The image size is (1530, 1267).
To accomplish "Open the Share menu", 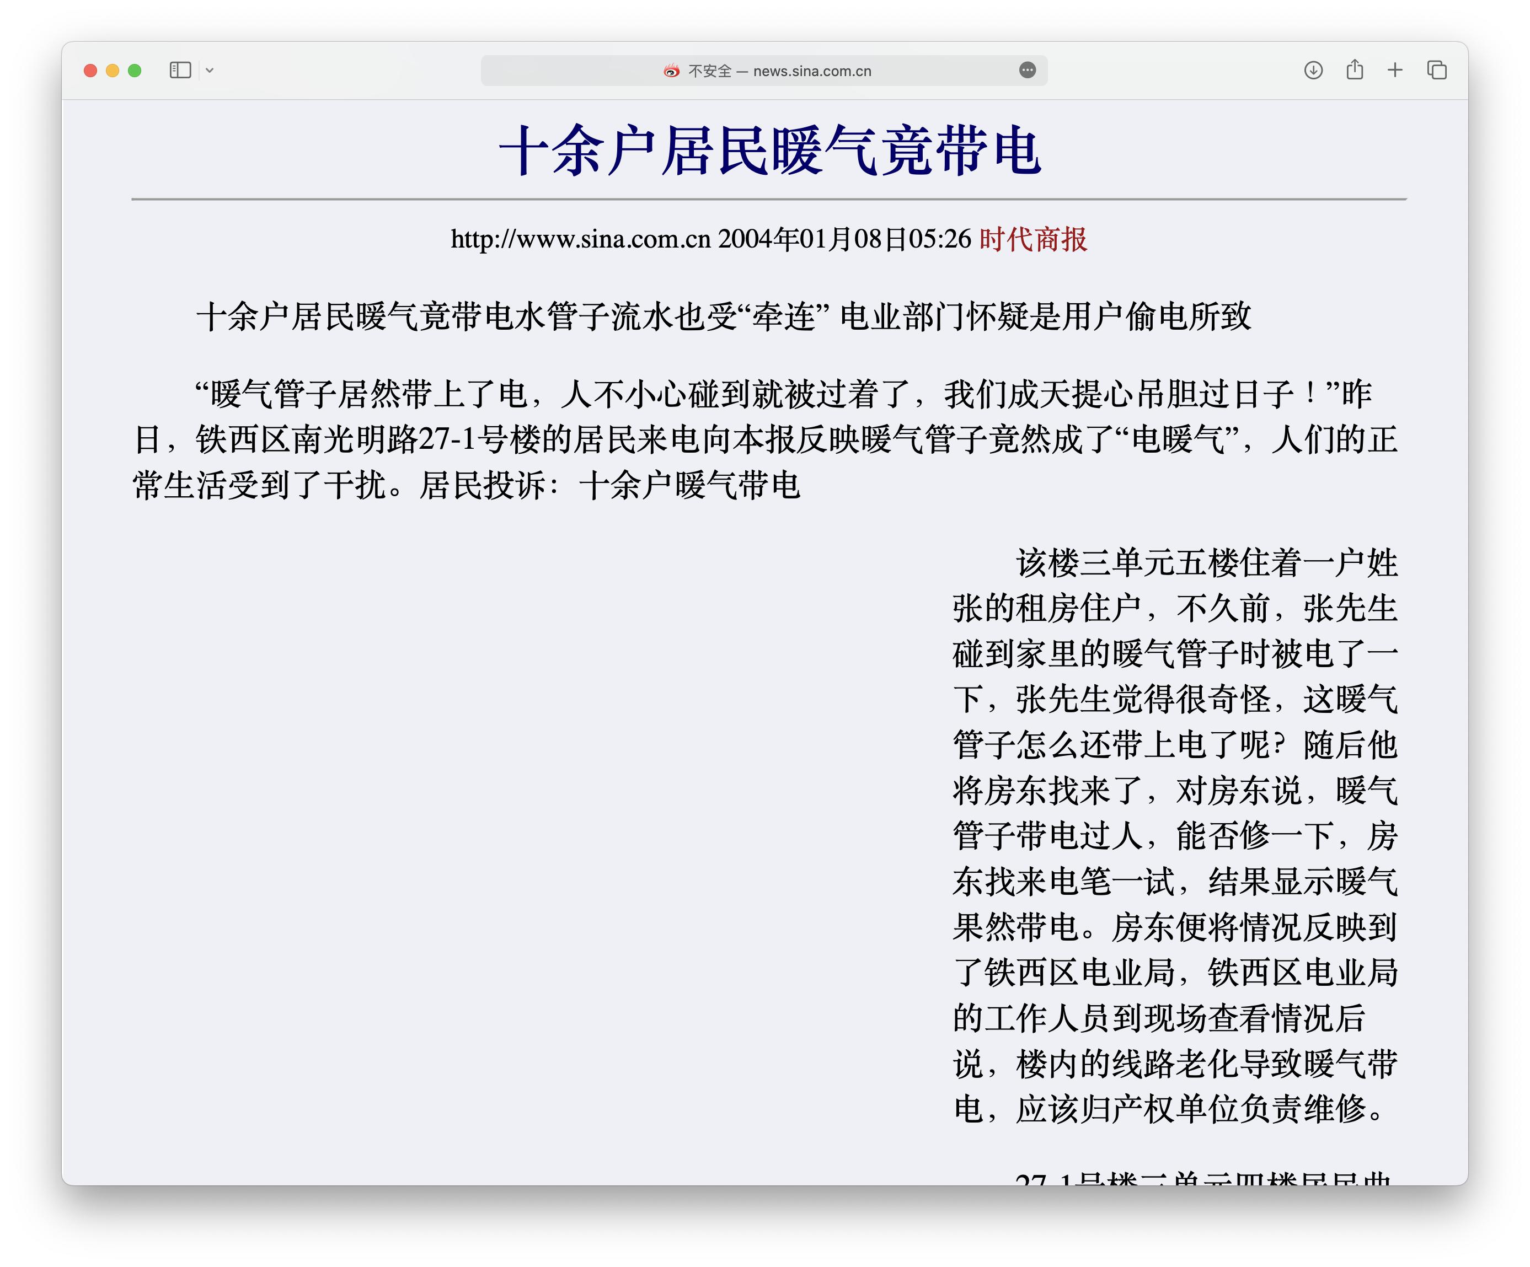I will pyautogui.click(x=1355, y=70).
